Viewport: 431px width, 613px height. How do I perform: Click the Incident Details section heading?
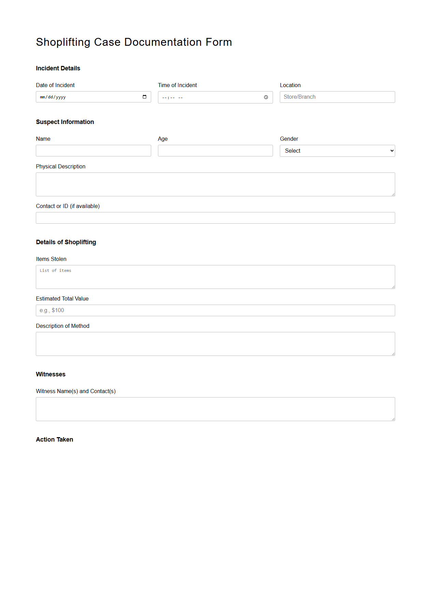(x=58, y=68)
